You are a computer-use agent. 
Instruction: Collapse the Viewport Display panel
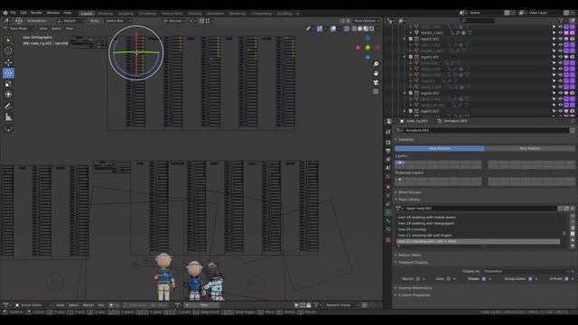[x=413, y=263]
